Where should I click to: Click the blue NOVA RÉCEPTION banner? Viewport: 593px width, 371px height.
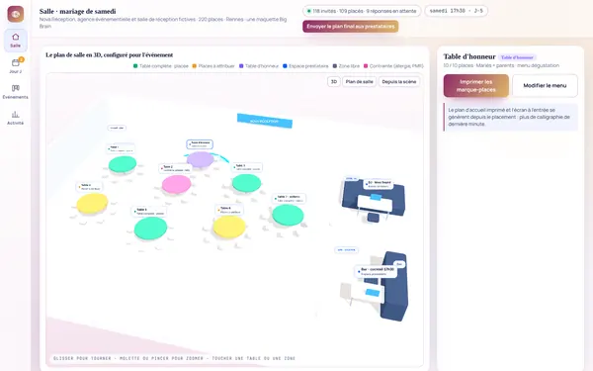[265, 121]
